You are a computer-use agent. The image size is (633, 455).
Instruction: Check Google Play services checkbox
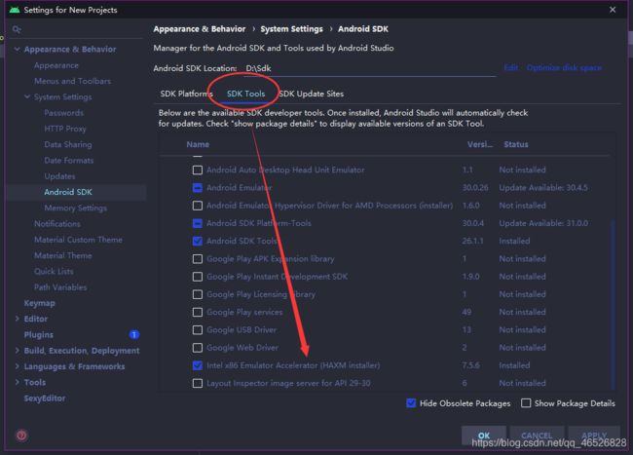pos(198,312)
